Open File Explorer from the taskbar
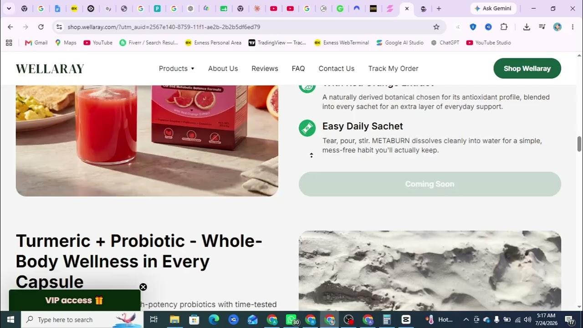Image resolution: width=583 pixels, height=328 pixels. click(x=174, y=319)
